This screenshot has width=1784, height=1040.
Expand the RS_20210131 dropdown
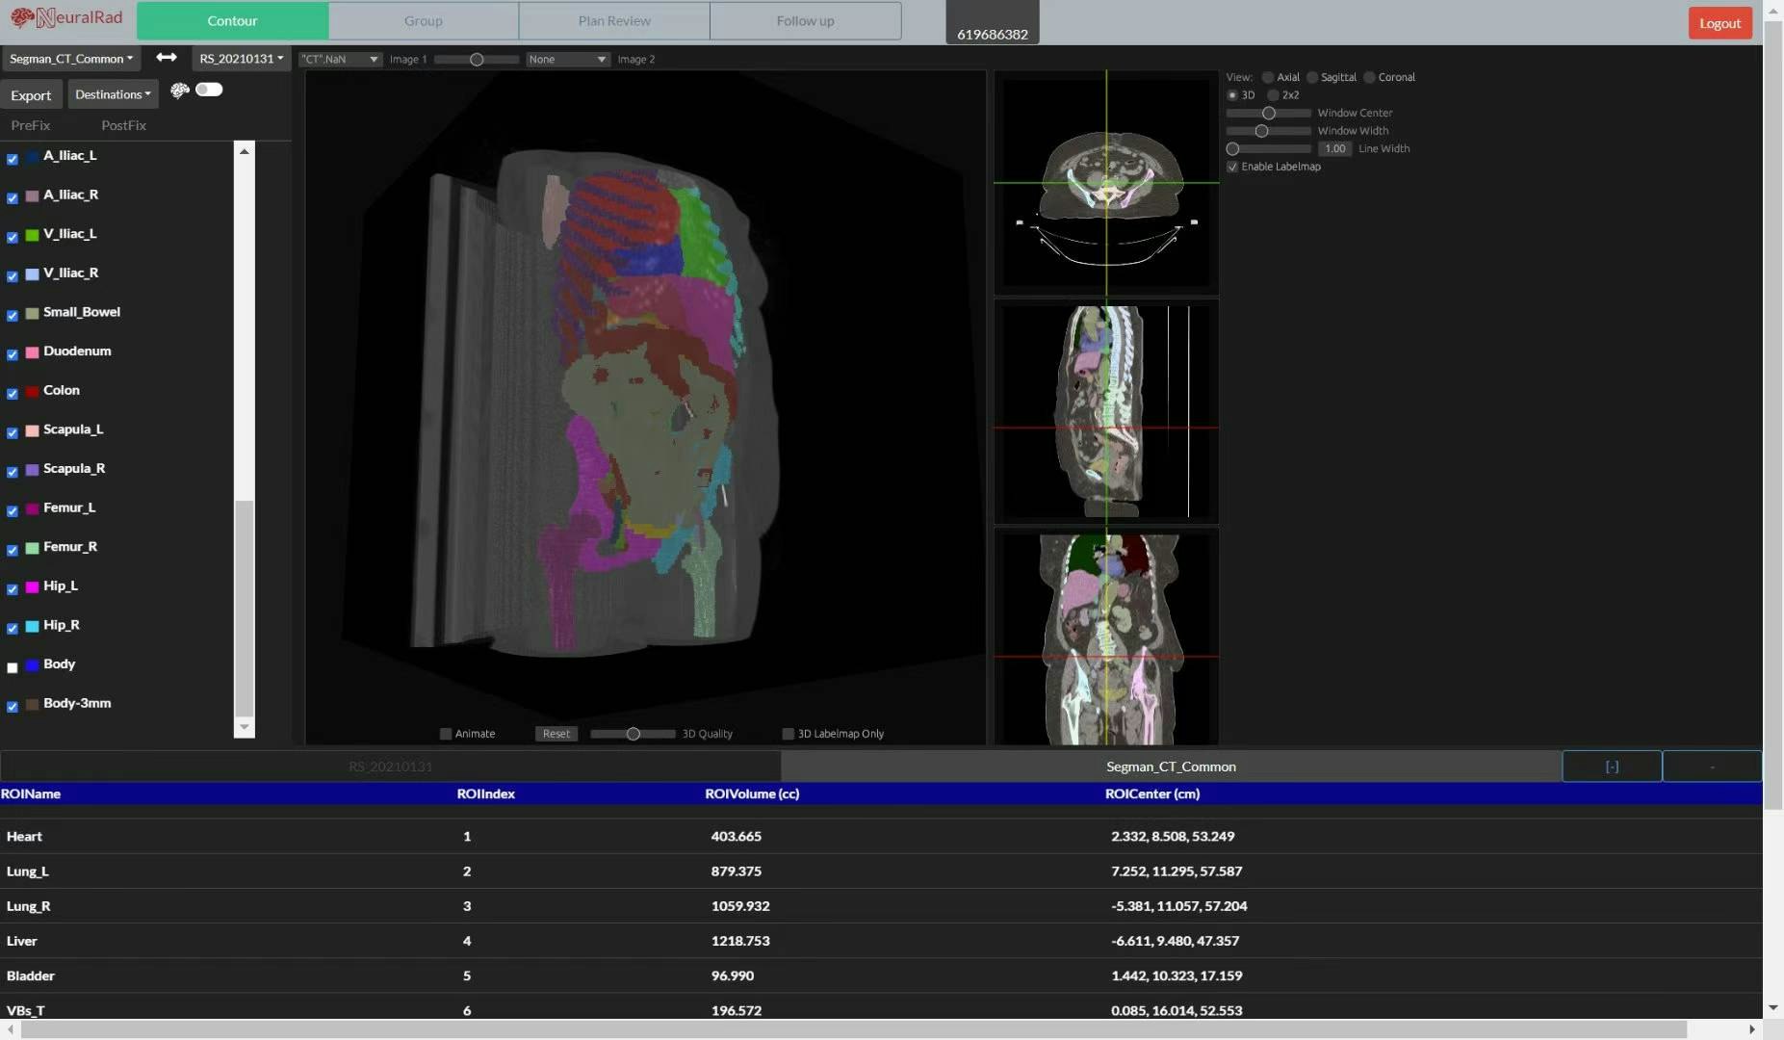click(x=241, y=59)
